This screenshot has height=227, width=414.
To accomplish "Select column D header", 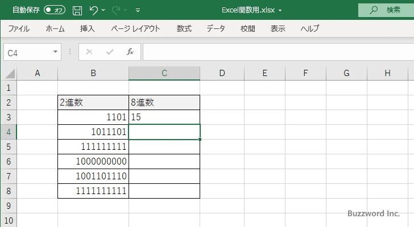I will tap(222, 73).
